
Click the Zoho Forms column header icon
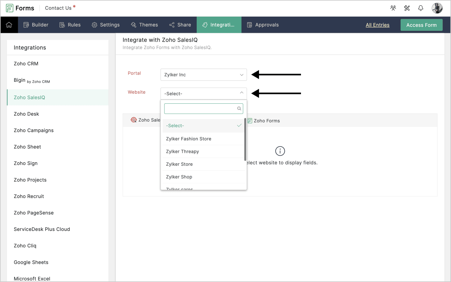pyautogui.click(x=250, y=121)
